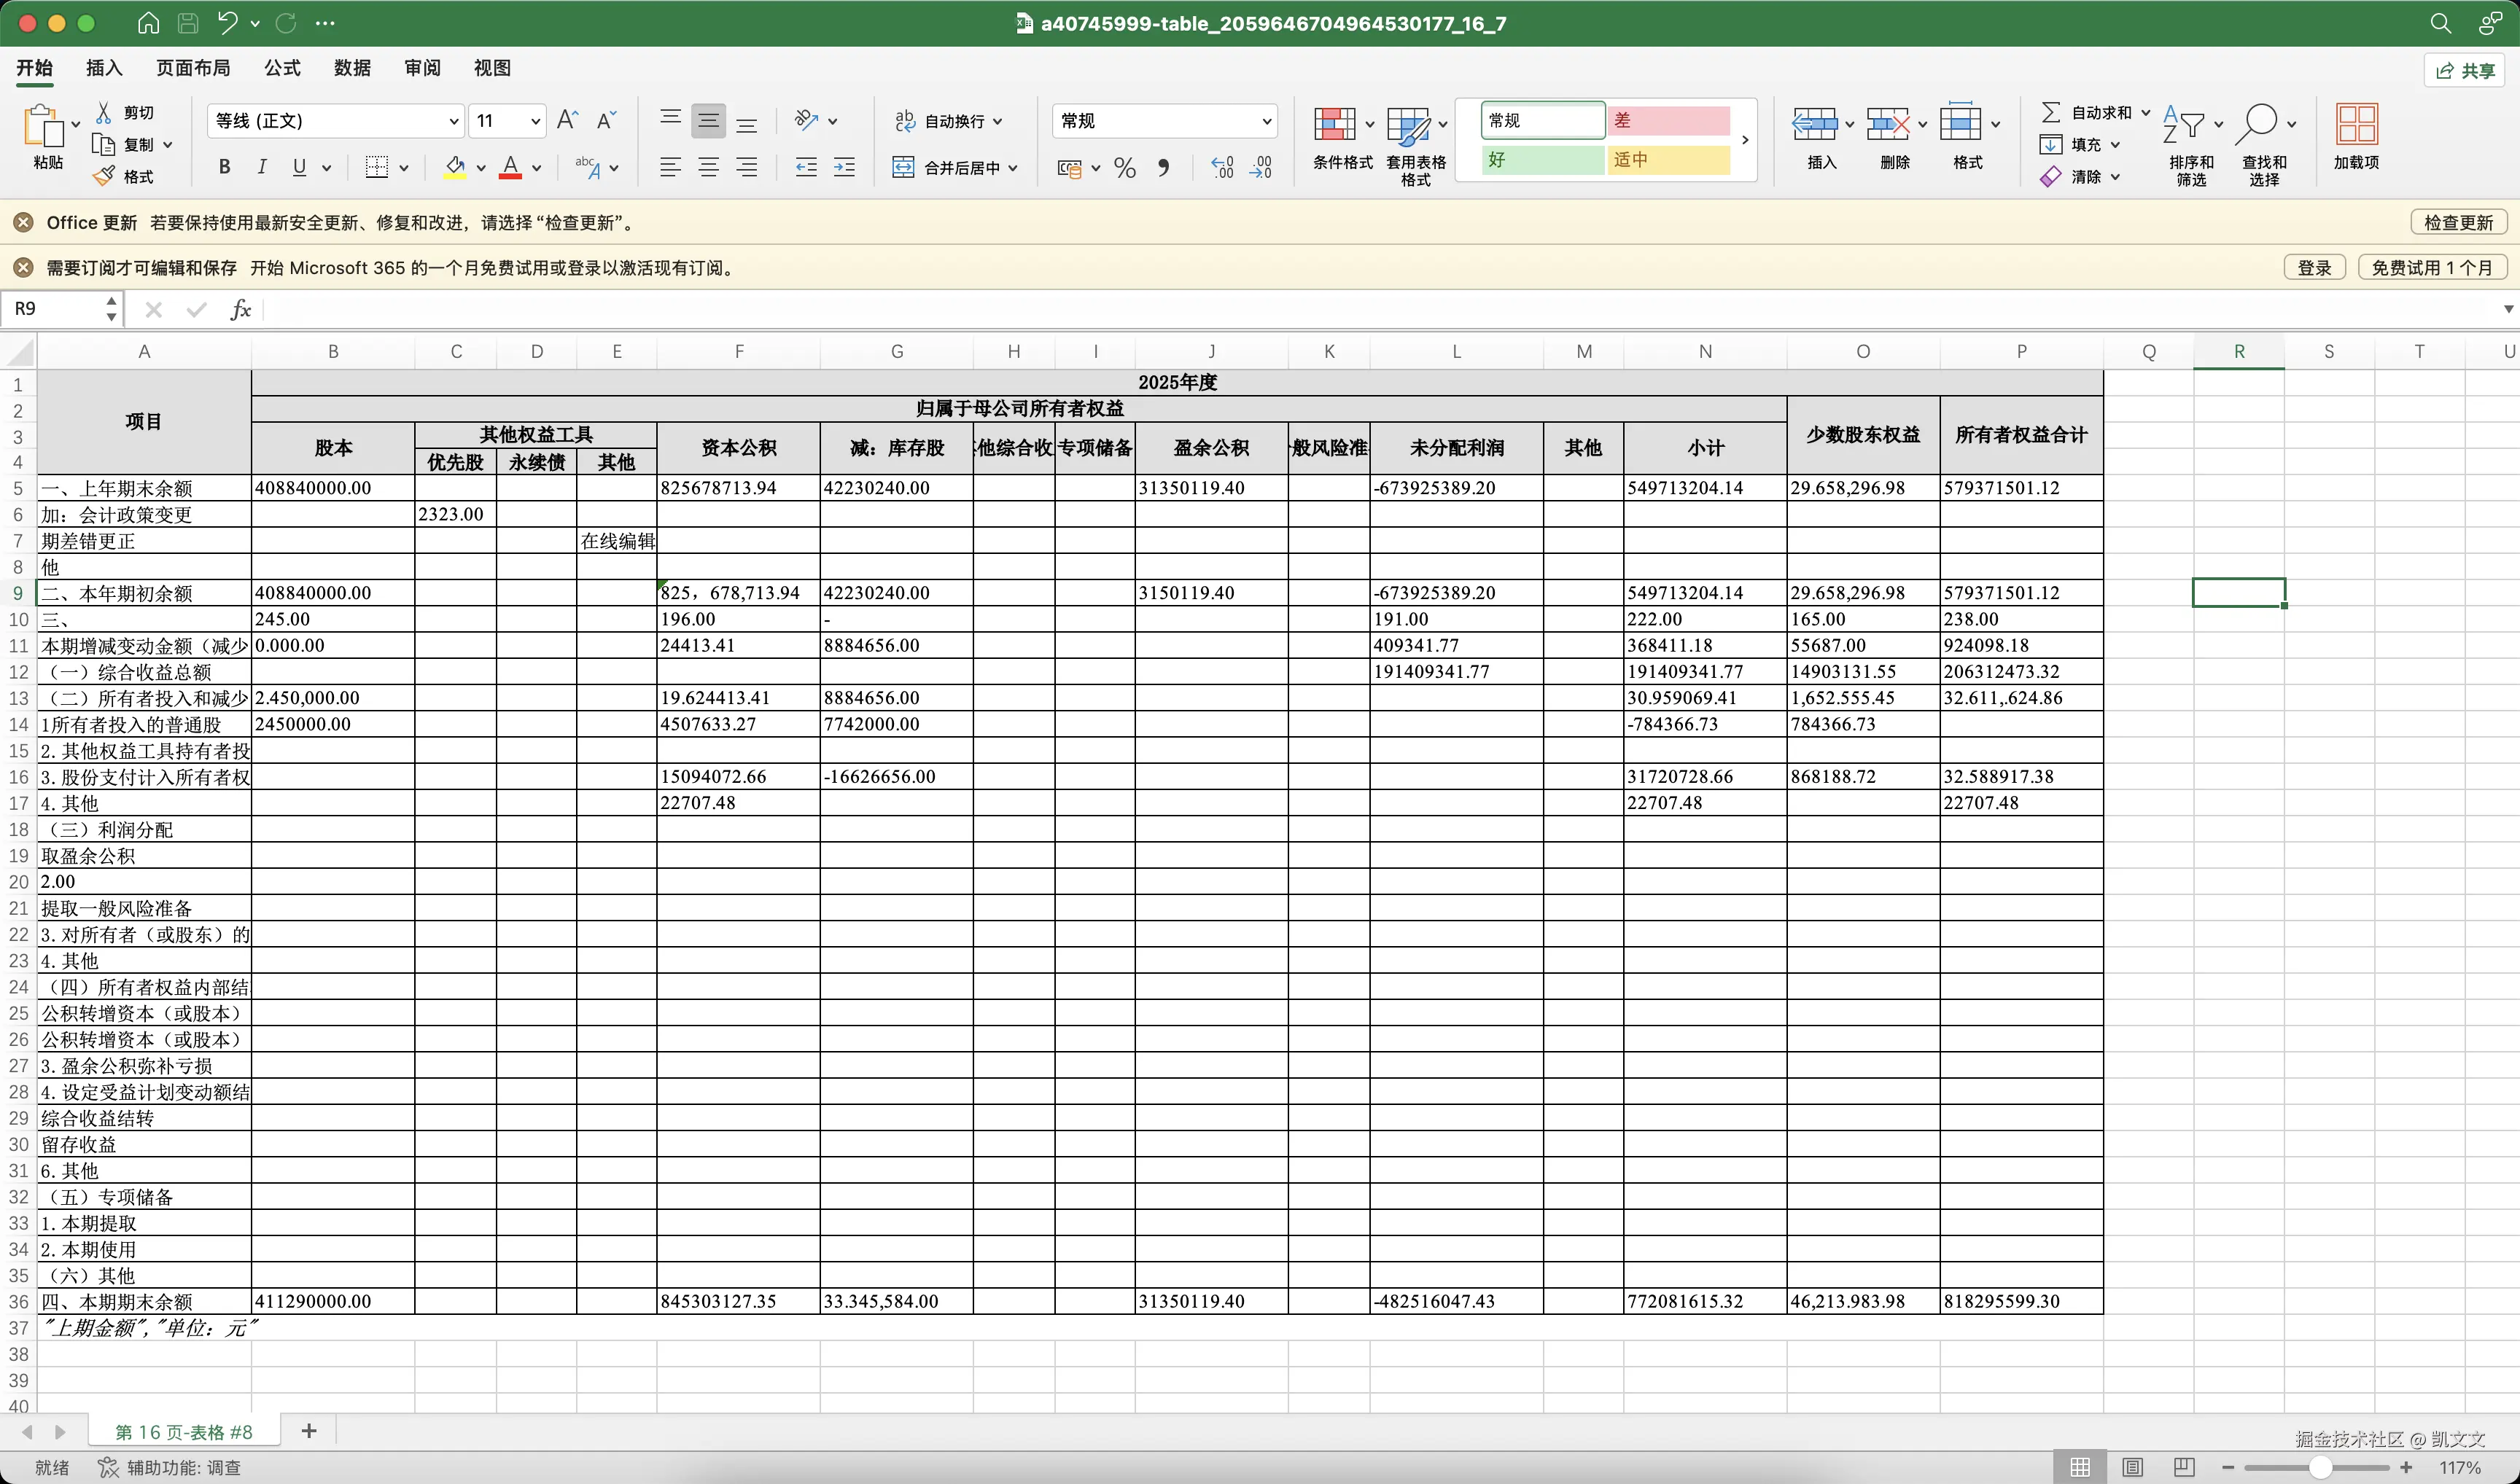Cut selection with scissors icon
The height and width of the screenshot is (1484, 2520).
(103, 112)
